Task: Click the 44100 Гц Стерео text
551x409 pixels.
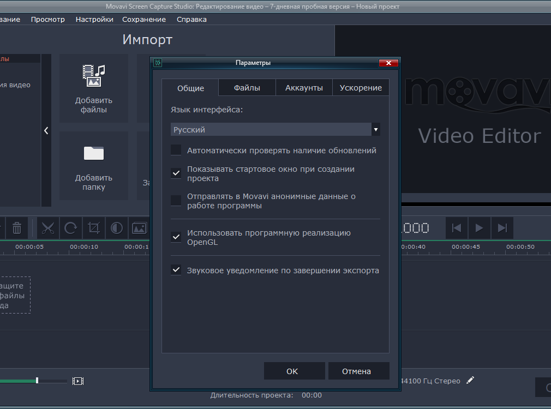Action: (x=430, y=381)
